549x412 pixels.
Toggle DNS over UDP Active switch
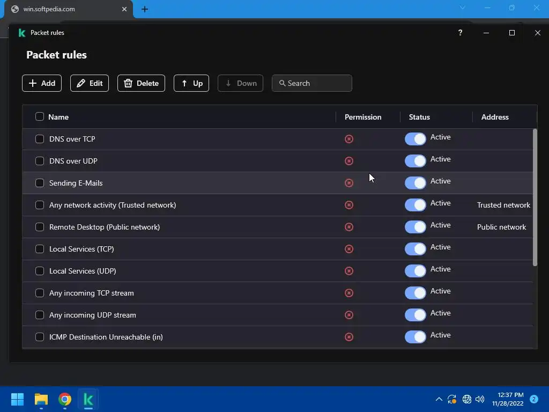coord(416,161)
